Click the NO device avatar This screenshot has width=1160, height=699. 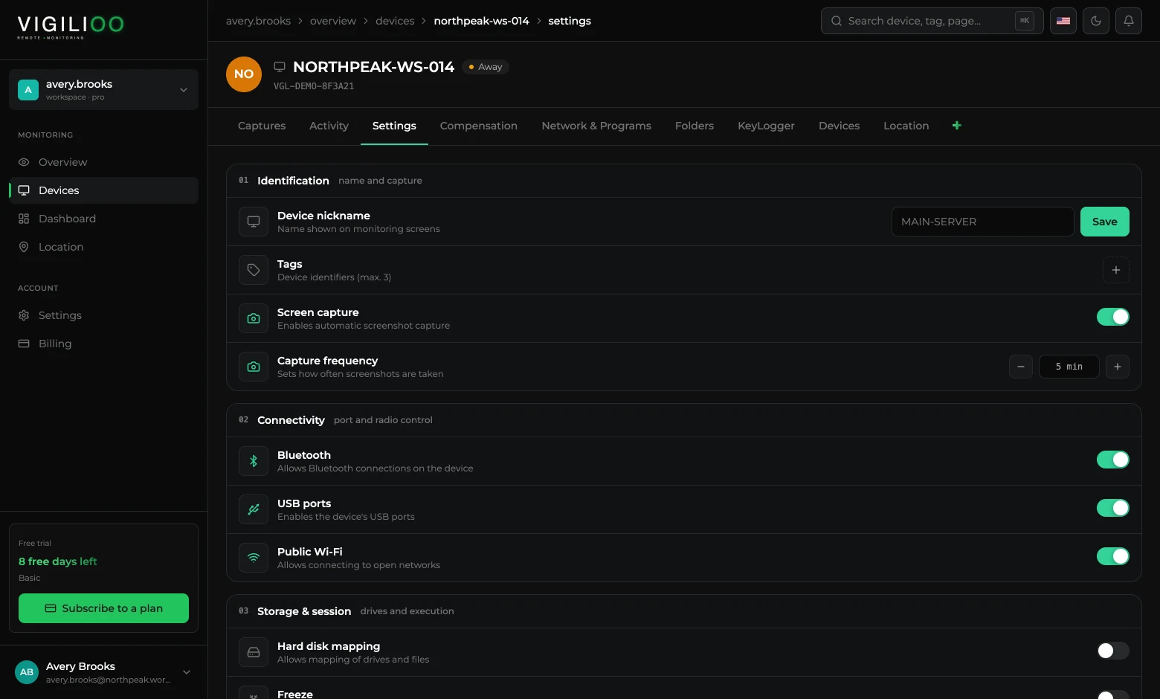click(x=244, y=74)
